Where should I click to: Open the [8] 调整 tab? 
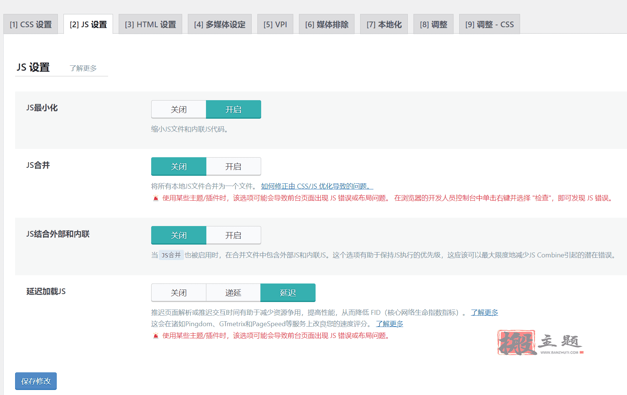(x=433, y=24)
